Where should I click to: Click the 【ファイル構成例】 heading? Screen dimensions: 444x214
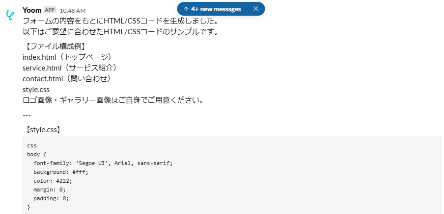(55, 46)
